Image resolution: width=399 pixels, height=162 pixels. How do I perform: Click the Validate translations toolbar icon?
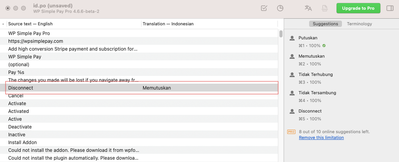(264, 8)
